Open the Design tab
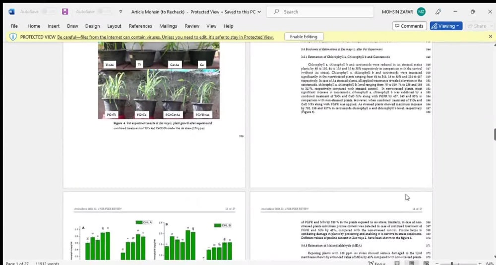Screen dimensions: 496x265 (x=93, y=26)
